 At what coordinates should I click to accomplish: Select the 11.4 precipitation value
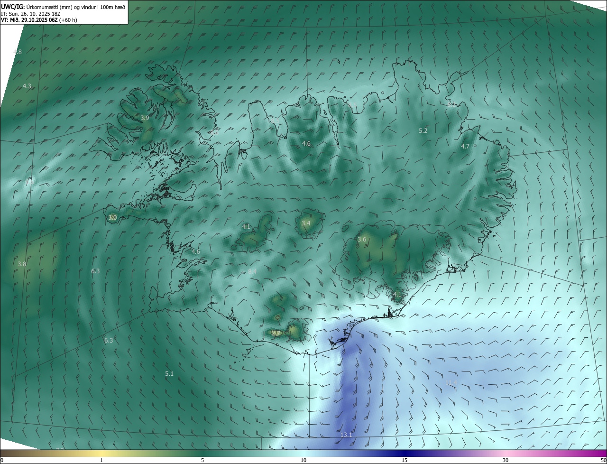451,382
